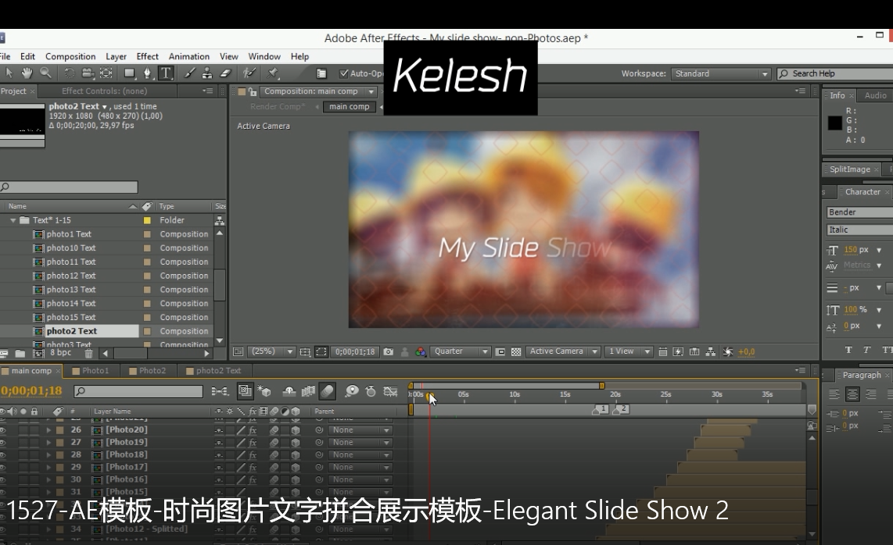Select the Unified Camera tool
Viewport: 893px width, 545px height.
pos(88,73)
